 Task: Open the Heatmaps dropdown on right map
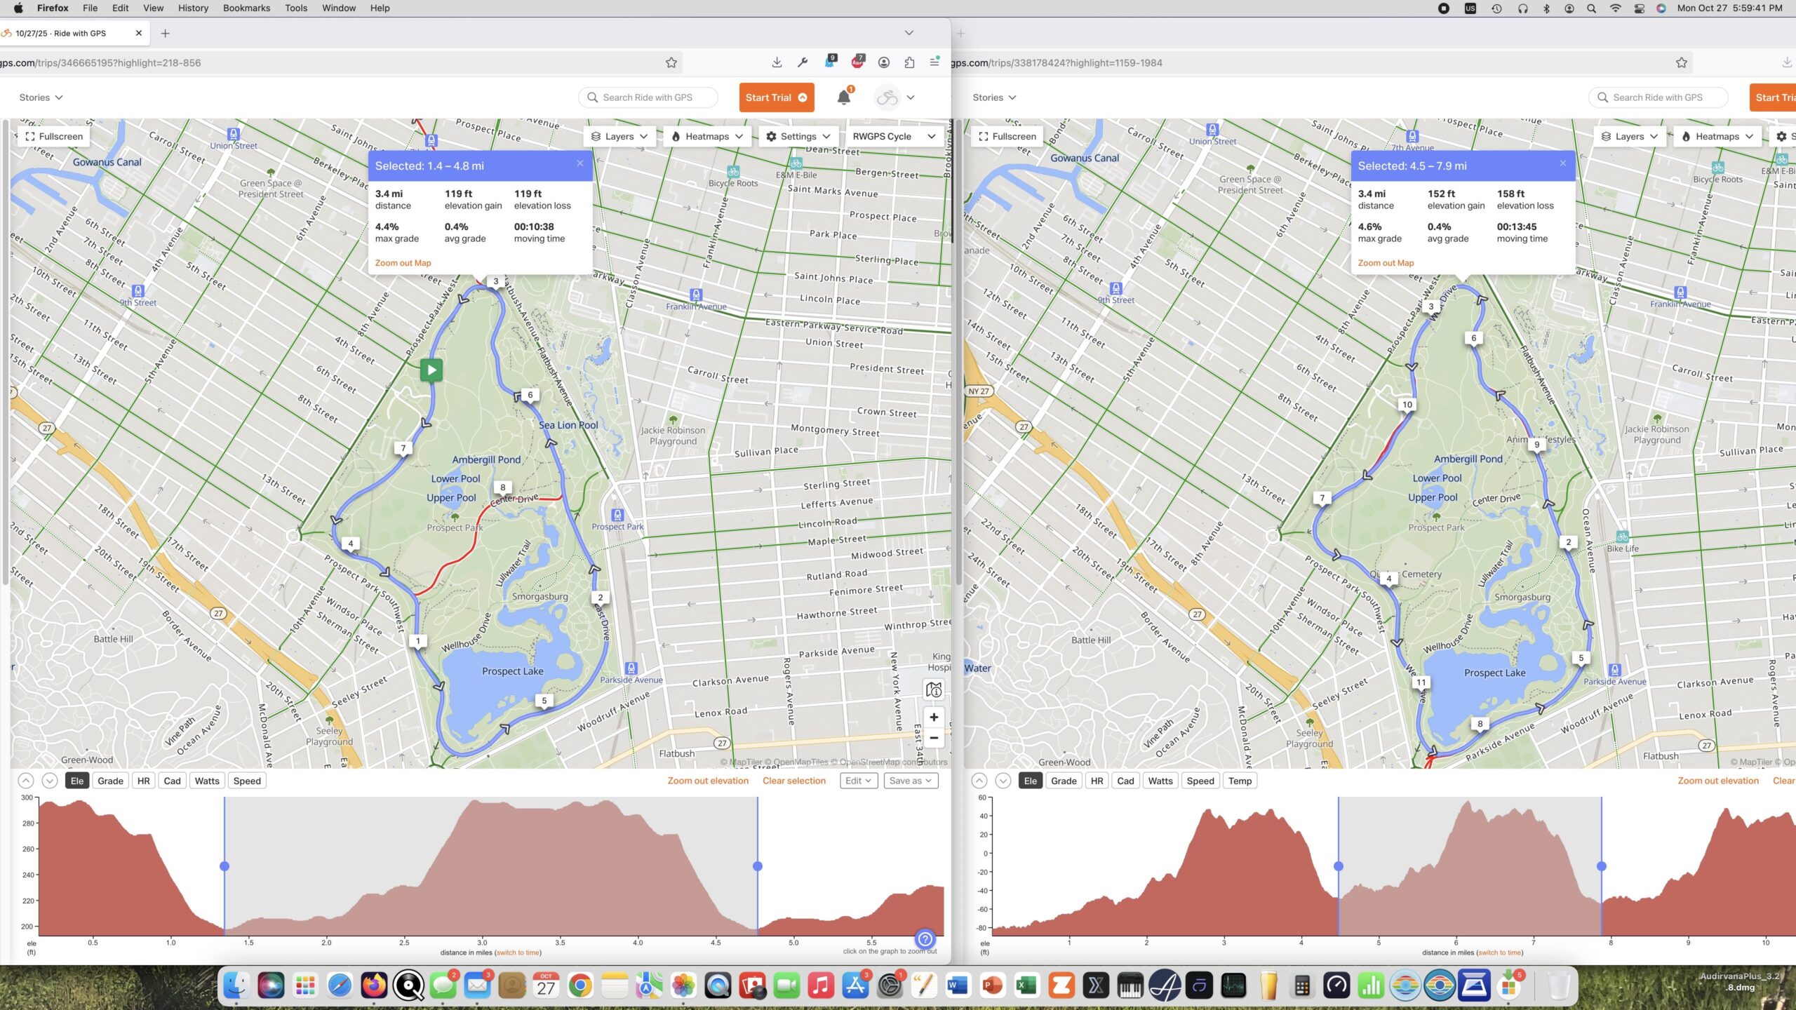click(1717, 136)
